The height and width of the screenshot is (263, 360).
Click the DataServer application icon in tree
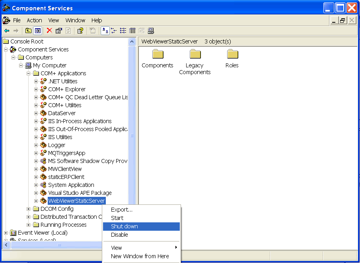tap(43, 113)
